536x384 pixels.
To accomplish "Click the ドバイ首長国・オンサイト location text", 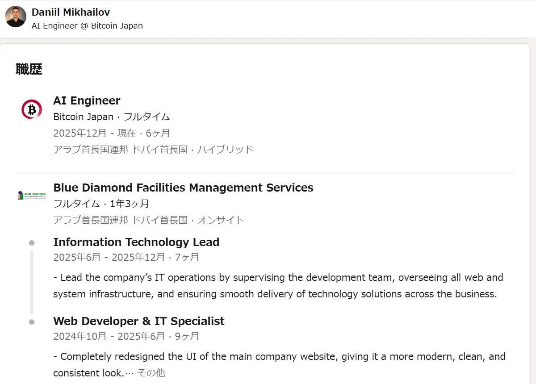I will point(188,220).
